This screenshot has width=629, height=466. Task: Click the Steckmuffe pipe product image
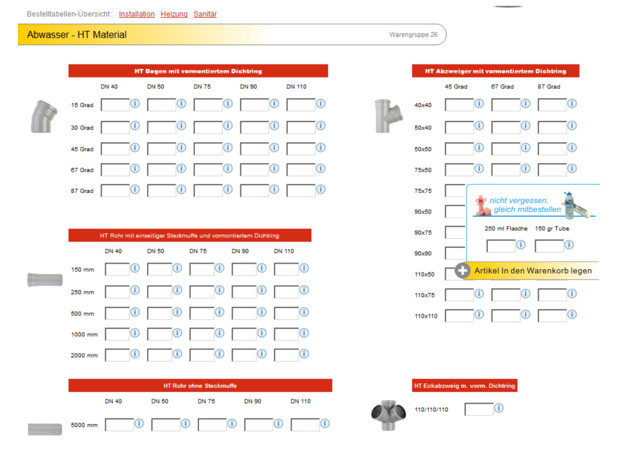(x=45, y=280)
